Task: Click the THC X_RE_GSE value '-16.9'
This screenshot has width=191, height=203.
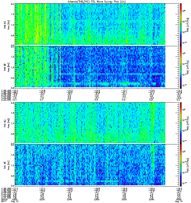Action: (x=69, y=189)
